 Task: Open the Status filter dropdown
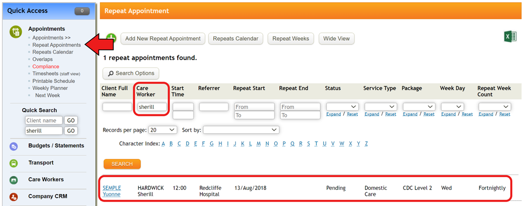[343, 106]
